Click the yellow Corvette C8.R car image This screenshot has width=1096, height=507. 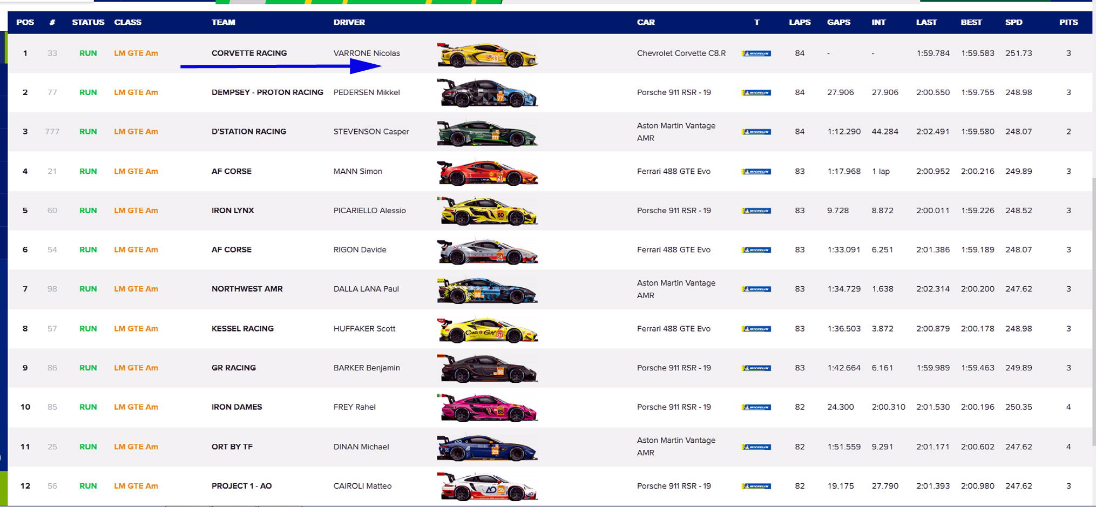(x=487, y=55)
